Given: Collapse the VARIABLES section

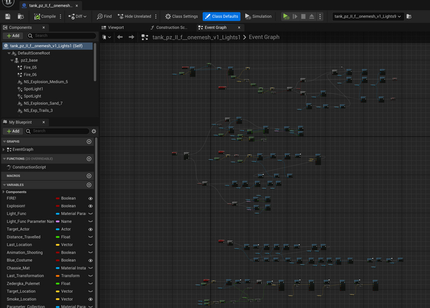Looking at the screenshot, I should (4, 185).
